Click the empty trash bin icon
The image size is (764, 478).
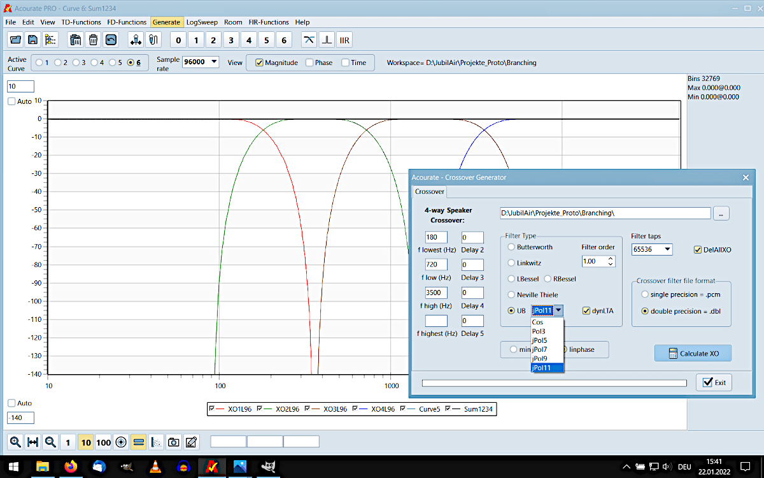coord(93,40)
